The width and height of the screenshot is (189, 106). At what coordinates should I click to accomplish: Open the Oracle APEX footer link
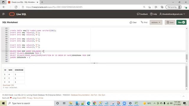coord(21,98)
